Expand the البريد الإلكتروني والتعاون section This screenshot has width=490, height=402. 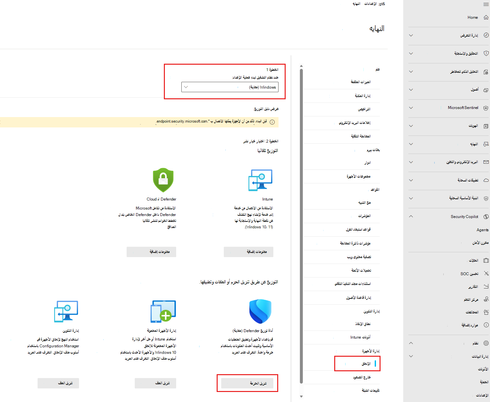411,162
